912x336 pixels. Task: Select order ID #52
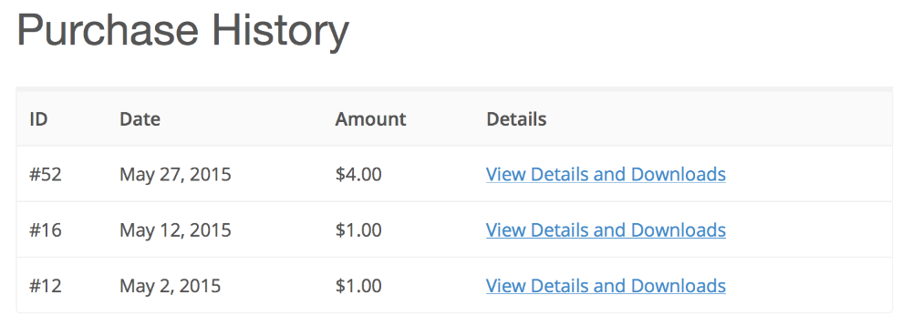pos(46,174)
